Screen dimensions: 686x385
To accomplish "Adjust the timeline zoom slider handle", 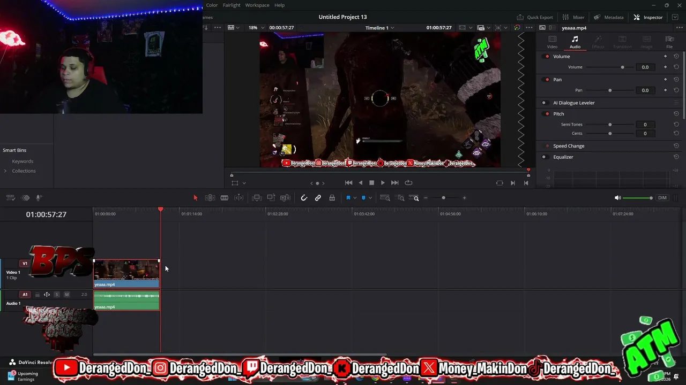I will 443,198.
